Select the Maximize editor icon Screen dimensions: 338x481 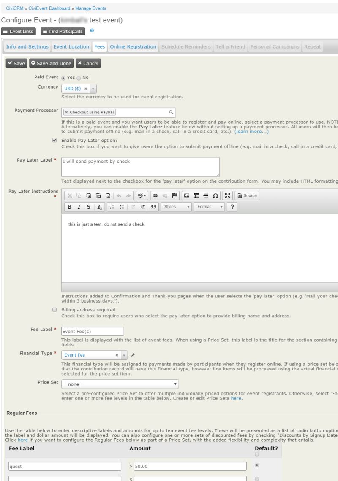click(227, 195)
